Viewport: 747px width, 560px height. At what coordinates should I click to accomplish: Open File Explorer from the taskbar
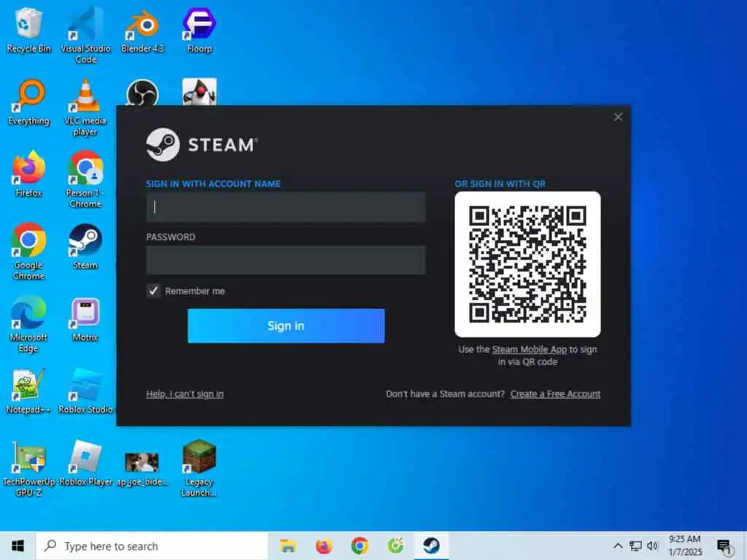pos(288,545)
